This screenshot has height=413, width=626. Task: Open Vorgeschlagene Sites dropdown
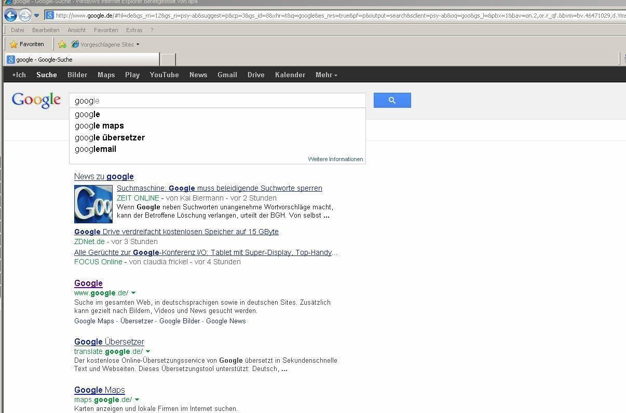(x=105, y=45)
